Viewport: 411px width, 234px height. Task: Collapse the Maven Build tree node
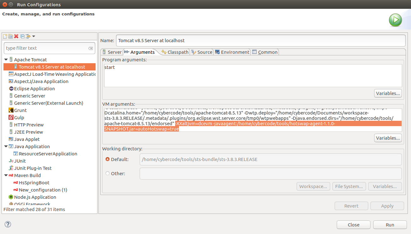(6, 175)
